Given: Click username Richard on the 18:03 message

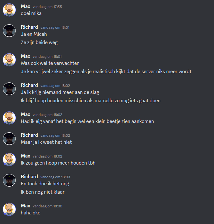Looking at the screenshot, I should tap(29, 177).
